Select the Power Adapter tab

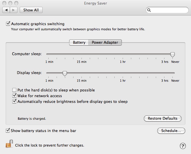105,43
